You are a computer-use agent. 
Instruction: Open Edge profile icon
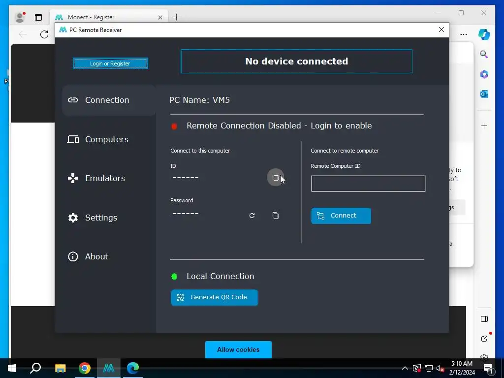pyautogui.click(x=20, y=17)
